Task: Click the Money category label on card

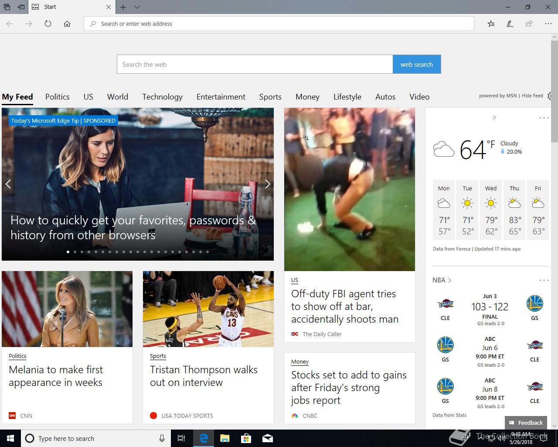Action: click(300, 362)
